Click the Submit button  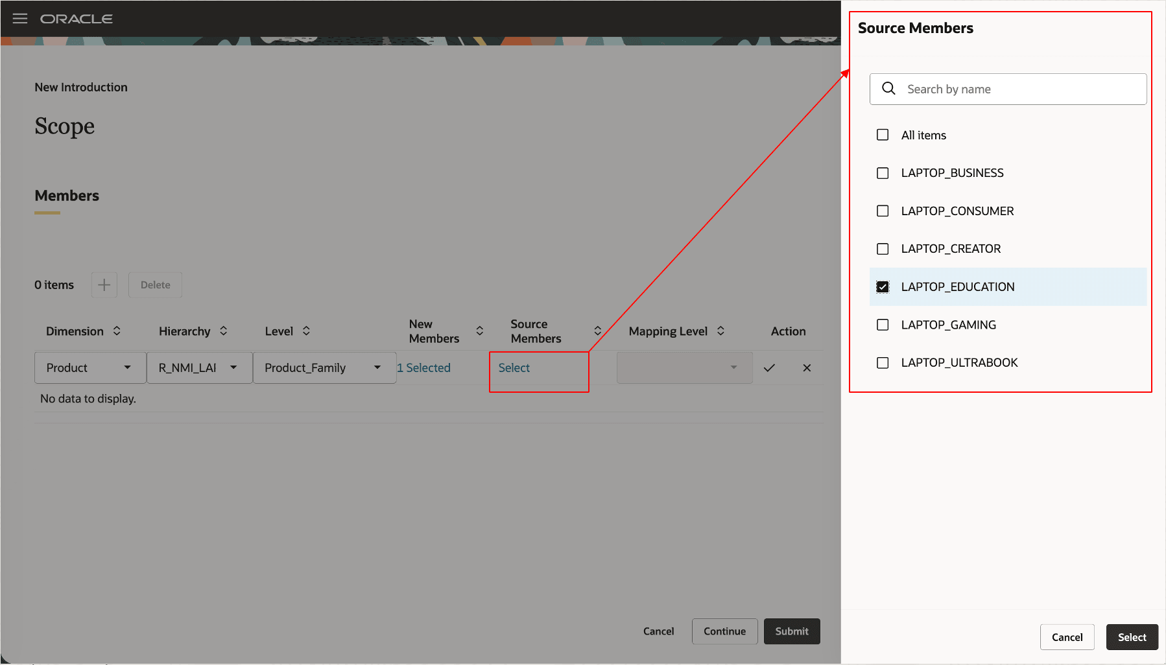[x=792, y=631]
